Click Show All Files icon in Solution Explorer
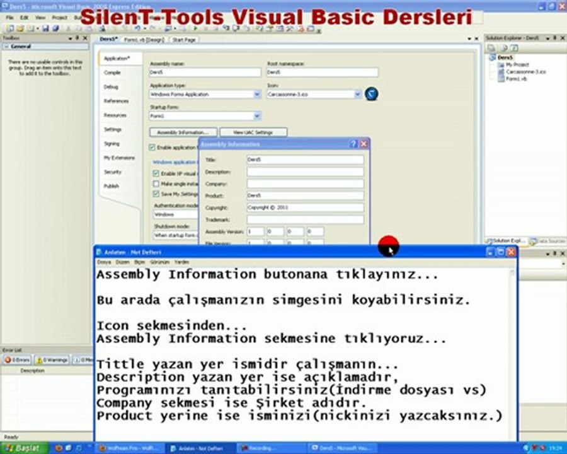 pyautogui.click(x=504, y=48)
